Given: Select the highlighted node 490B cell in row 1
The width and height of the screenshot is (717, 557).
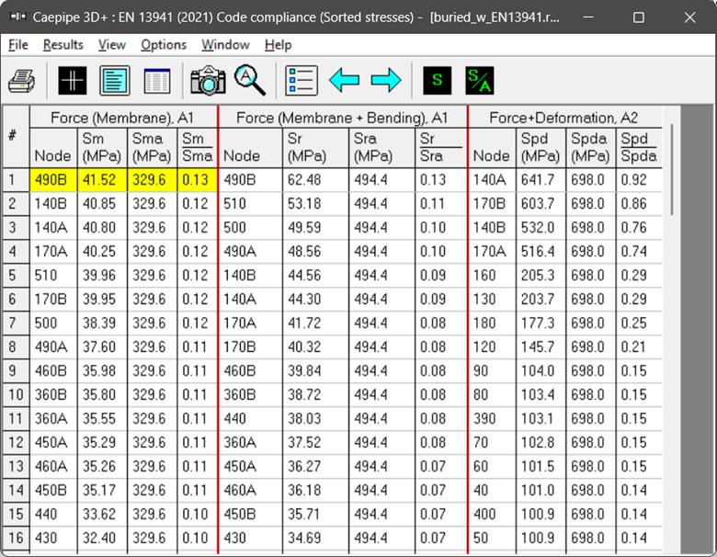Looking at the screenshot, I should tap(53, 180).
